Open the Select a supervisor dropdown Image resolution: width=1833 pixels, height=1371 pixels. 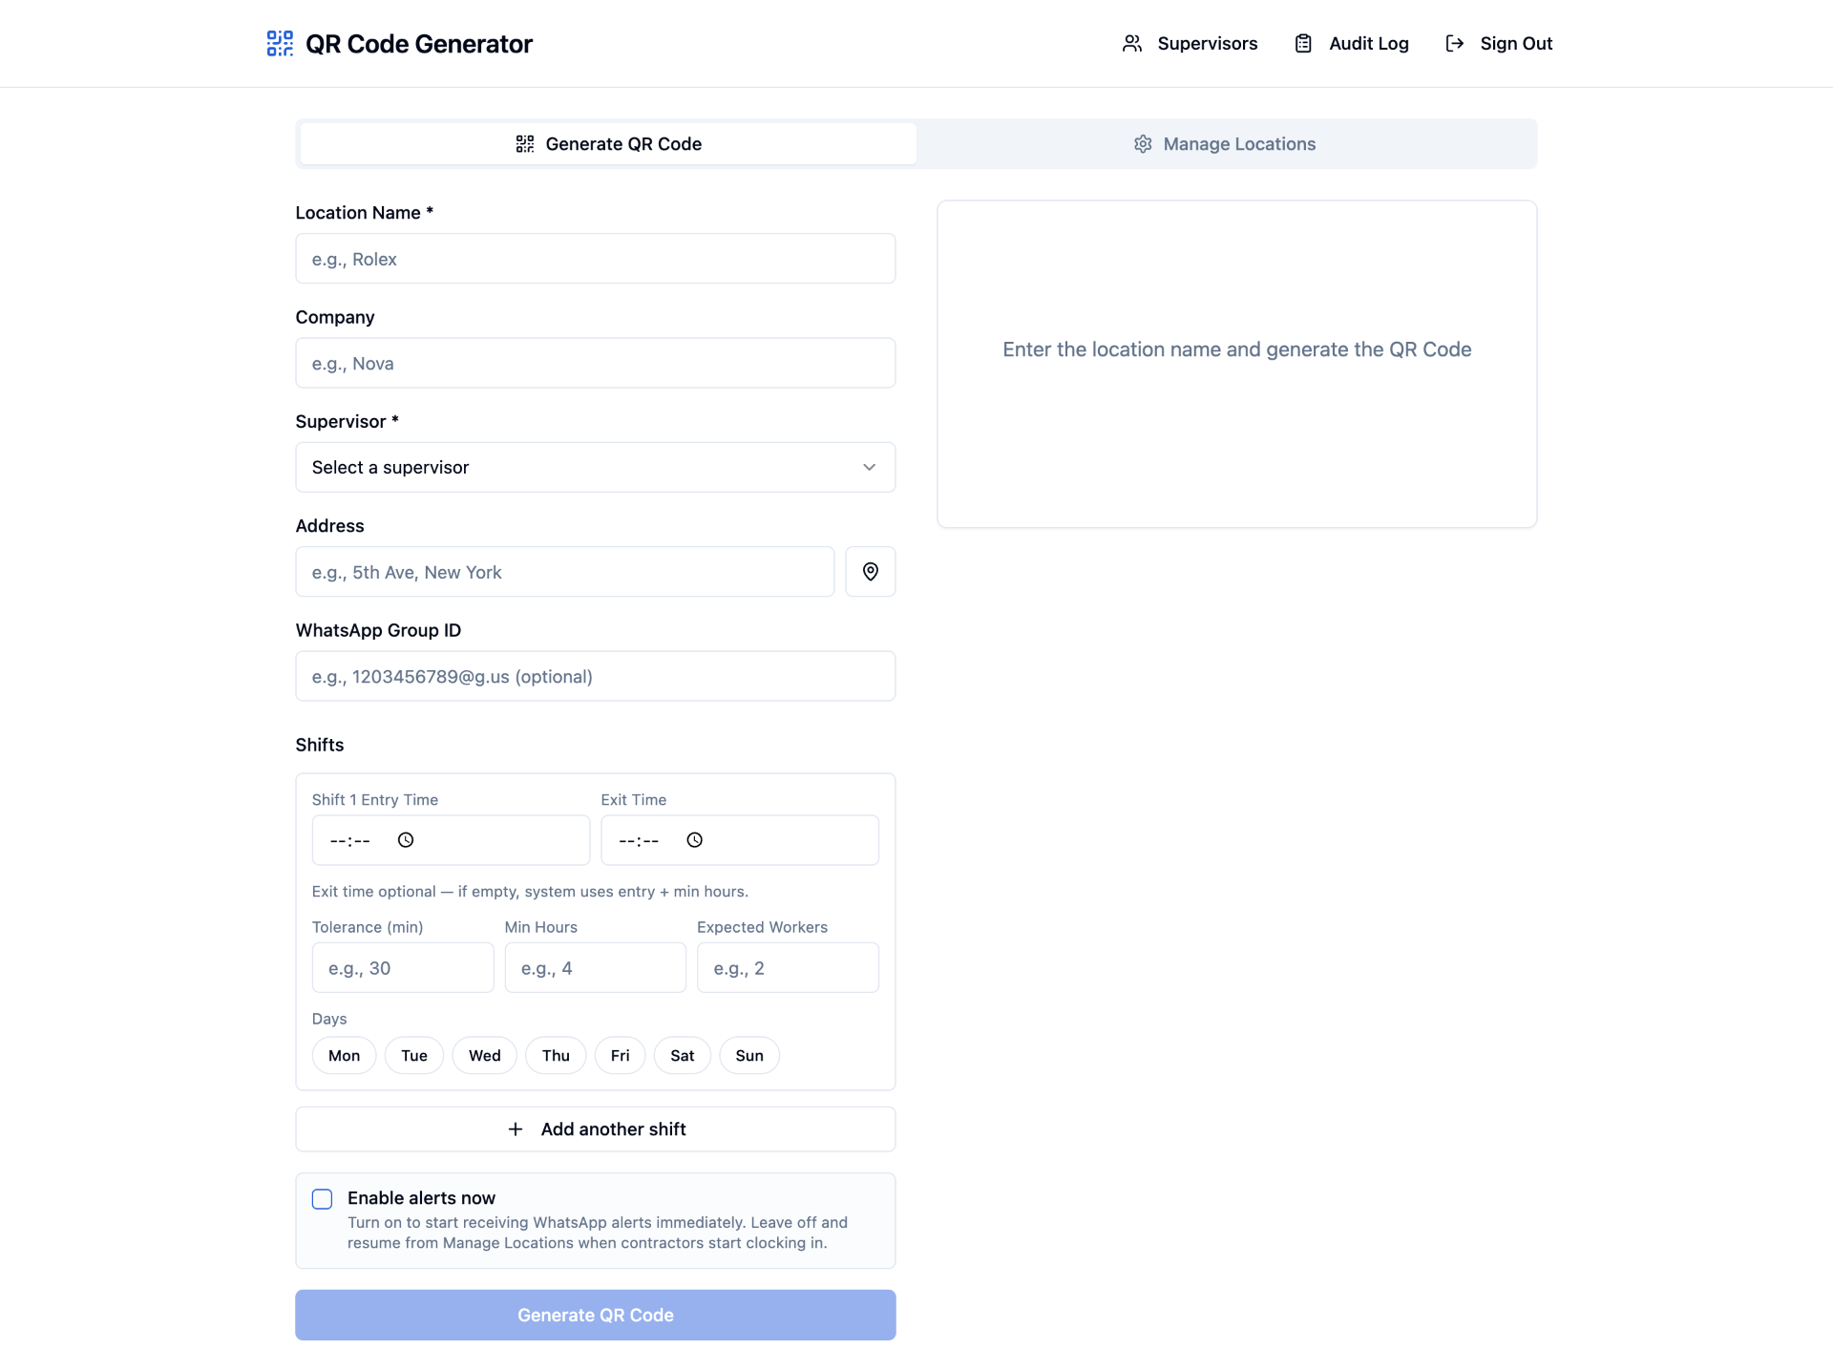click(x=596, y=468)
